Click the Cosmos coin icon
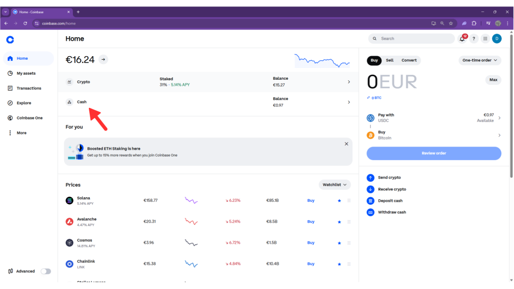514x289 pixels. coord(69,243)
